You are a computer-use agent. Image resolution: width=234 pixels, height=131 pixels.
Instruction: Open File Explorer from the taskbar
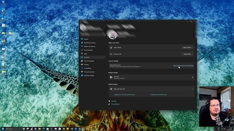click(x=39, y=129)
